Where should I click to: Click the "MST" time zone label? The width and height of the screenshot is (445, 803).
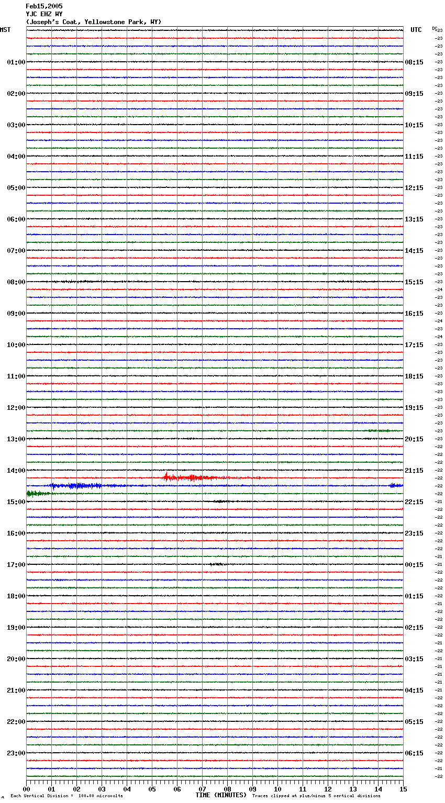coord(5,30)
